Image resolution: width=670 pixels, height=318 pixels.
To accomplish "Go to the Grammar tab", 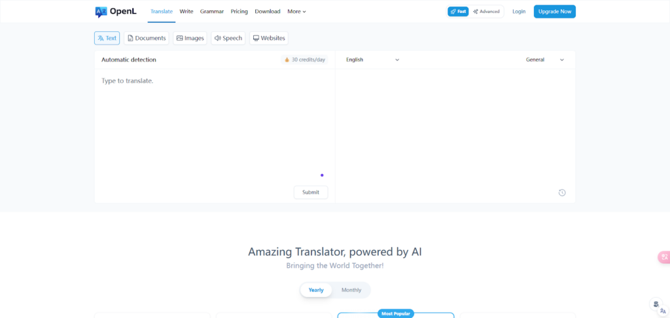I will pos(212,12).
